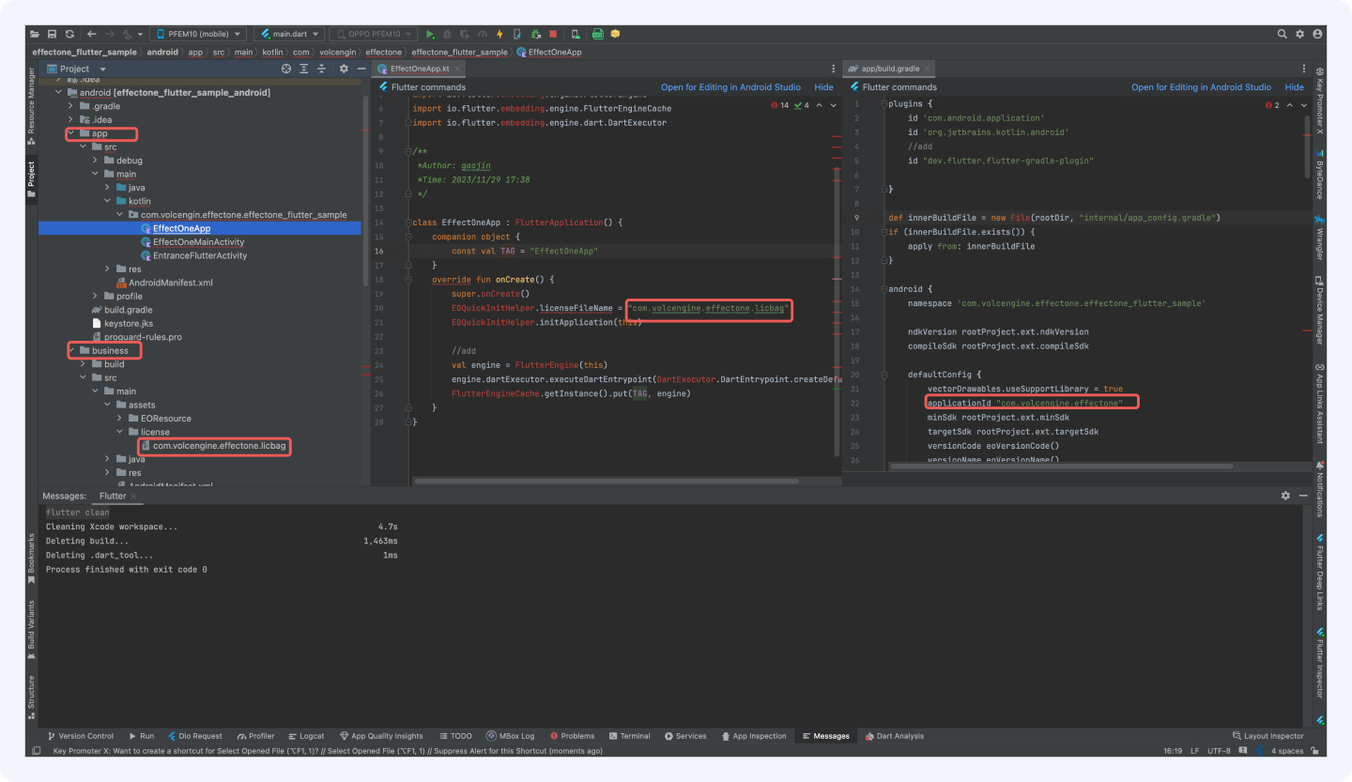
Task: Open Project panel options gear
Action: [344, 69]
